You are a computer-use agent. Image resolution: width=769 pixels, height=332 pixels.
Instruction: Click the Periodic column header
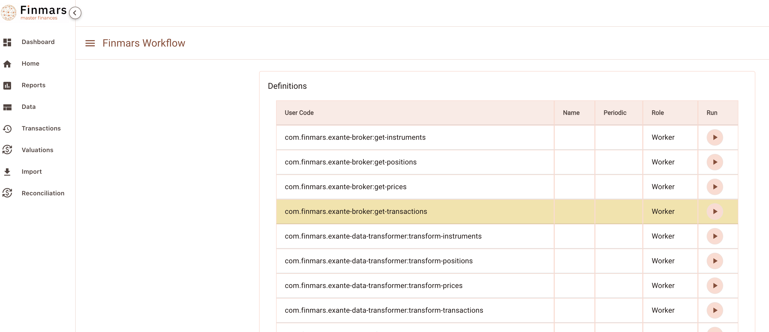tap(615, 113)
